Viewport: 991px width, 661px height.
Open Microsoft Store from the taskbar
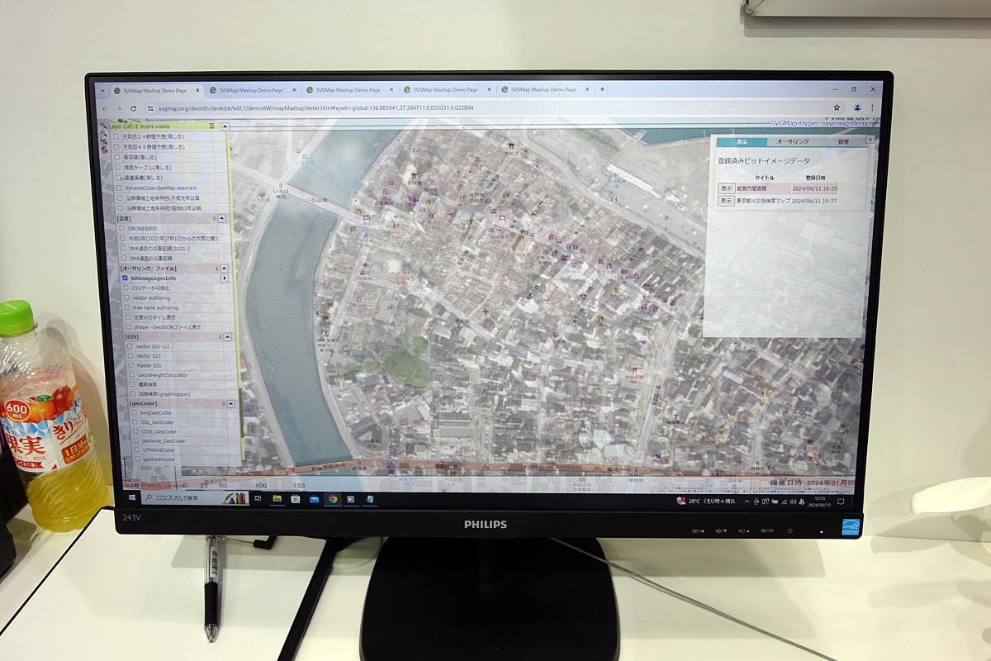coord(295,499)
